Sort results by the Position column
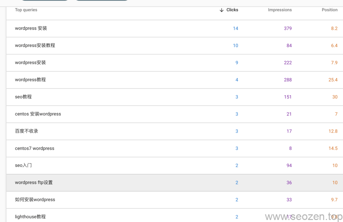343x222 pixels. (330, 10)
